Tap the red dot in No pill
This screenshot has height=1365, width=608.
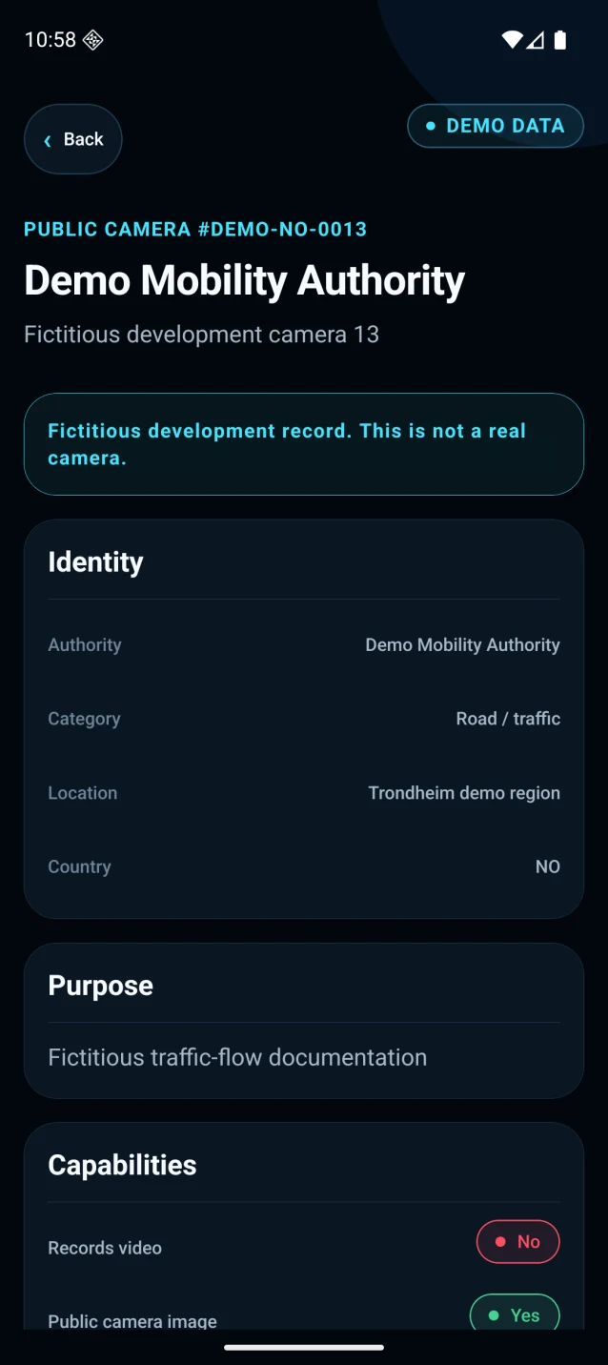click(x=500, y=1242)
